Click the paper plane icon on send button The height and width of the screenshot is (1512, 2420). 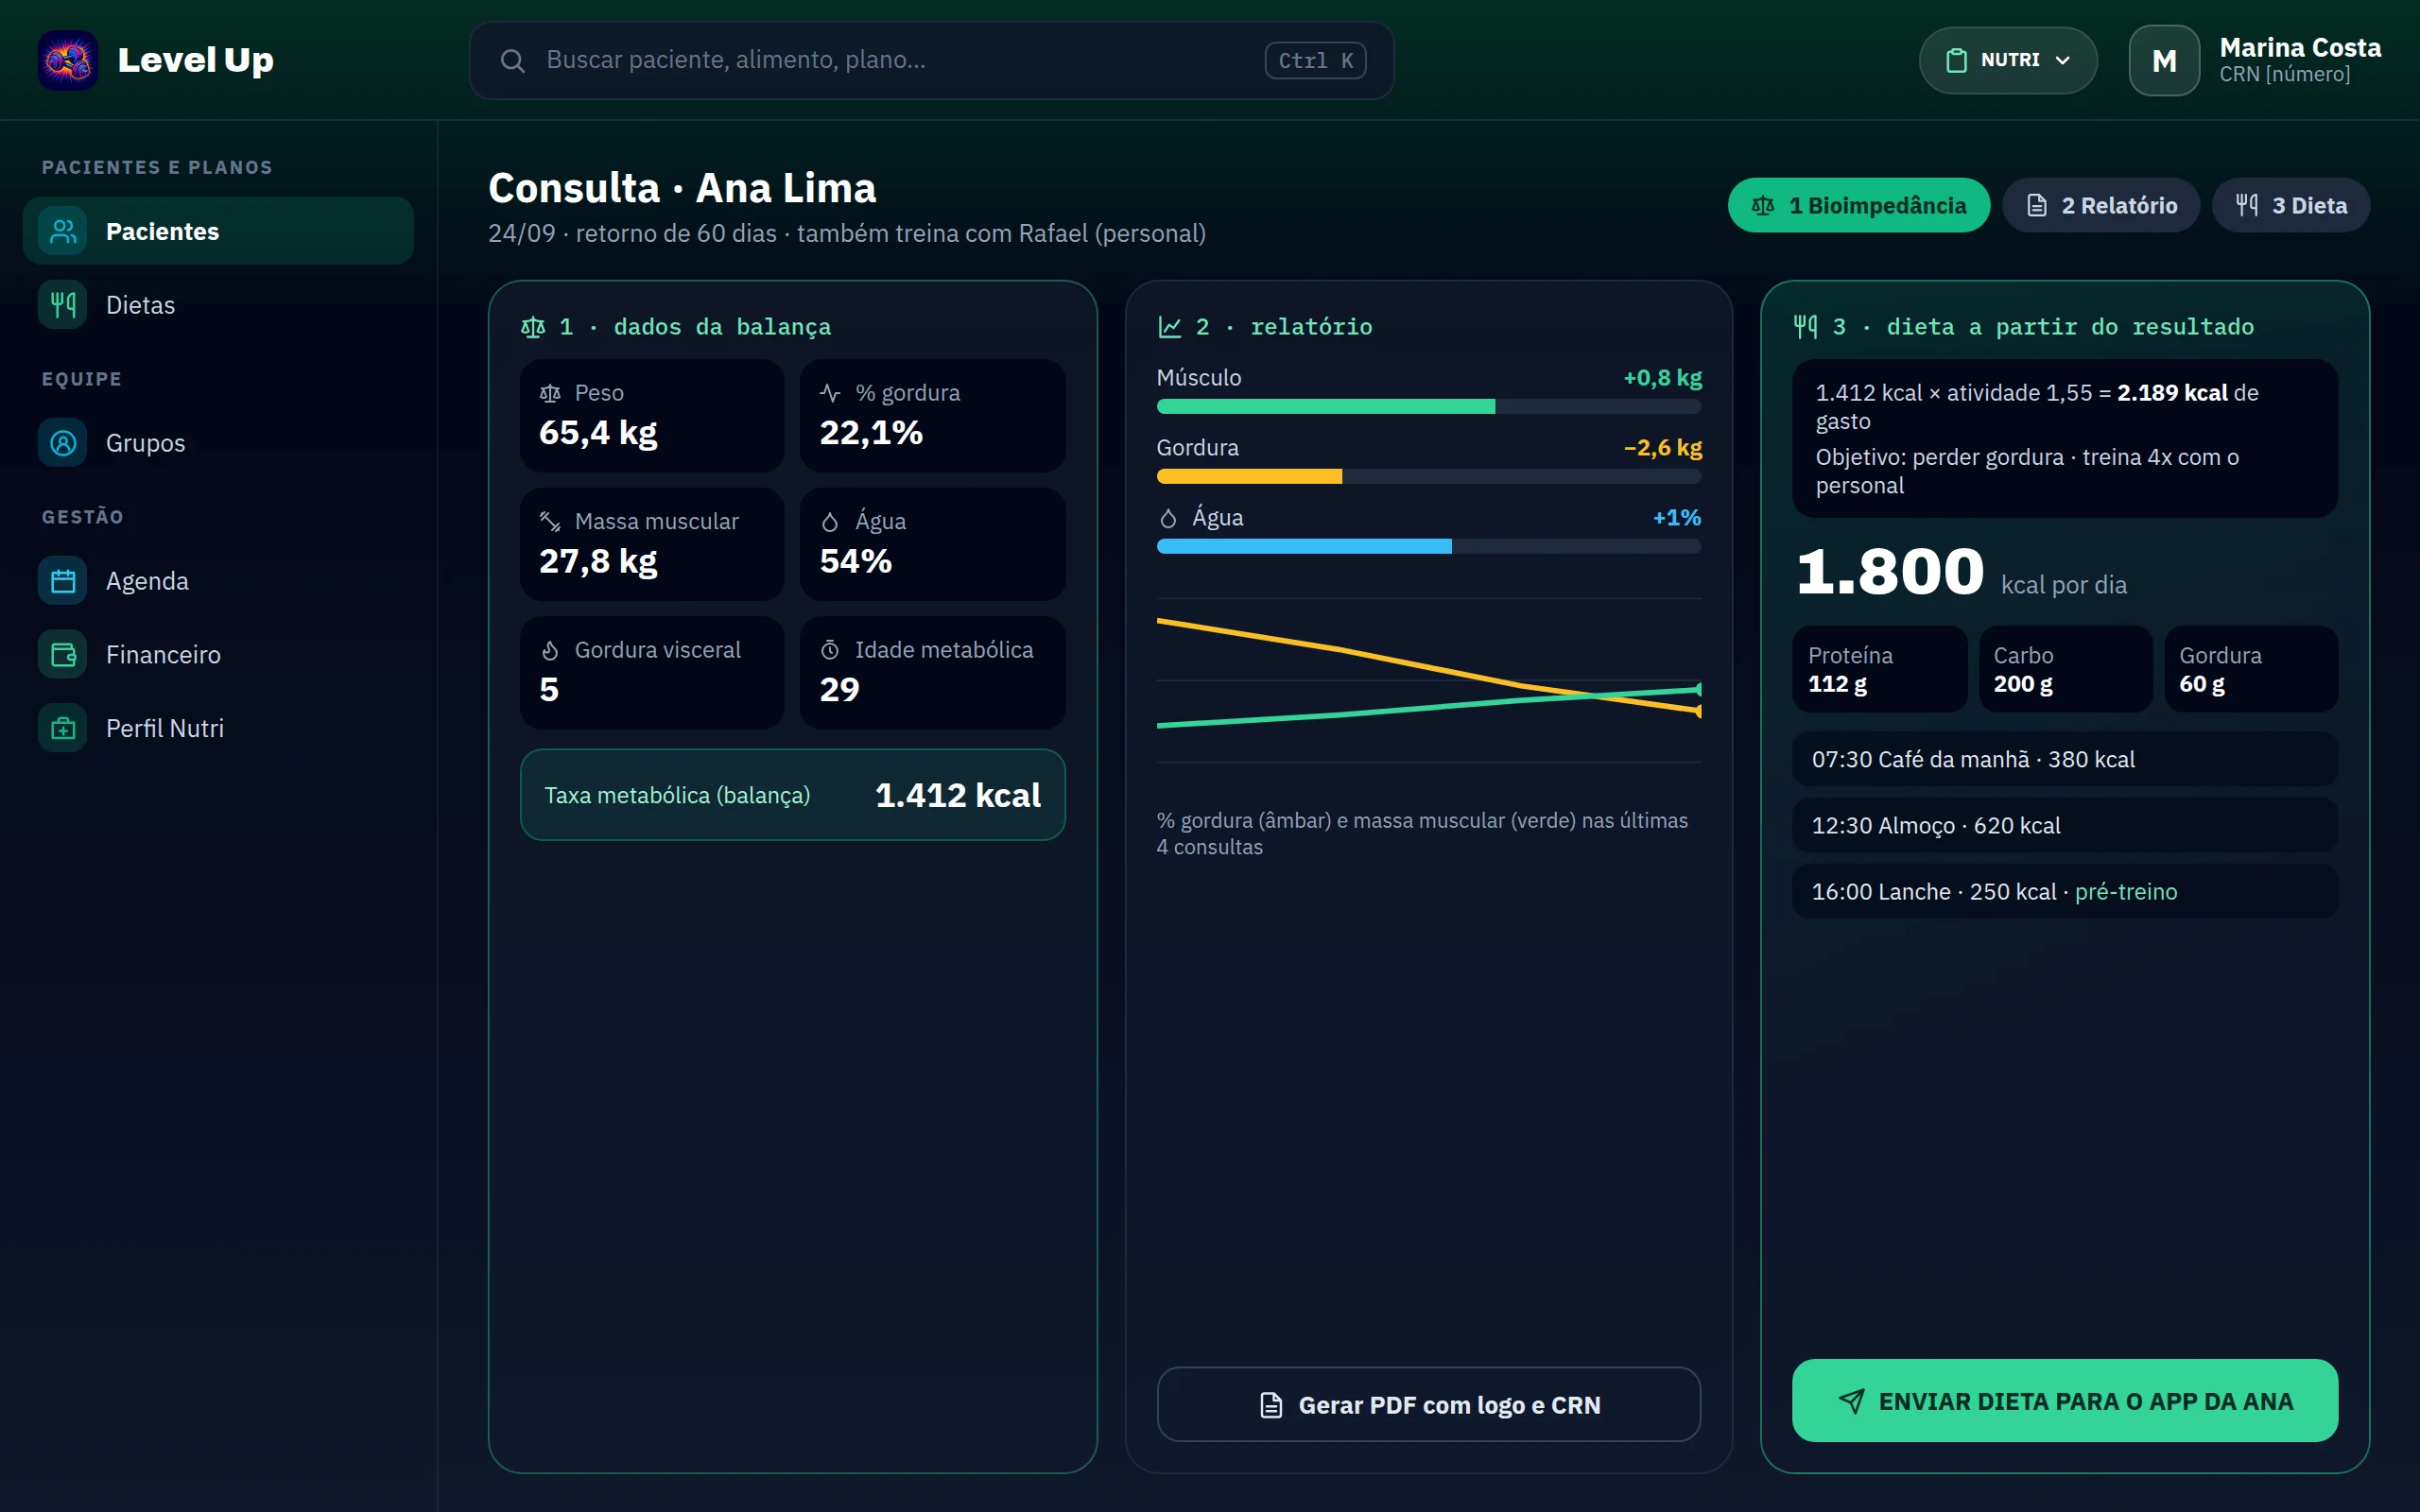pos(1851,1401)
